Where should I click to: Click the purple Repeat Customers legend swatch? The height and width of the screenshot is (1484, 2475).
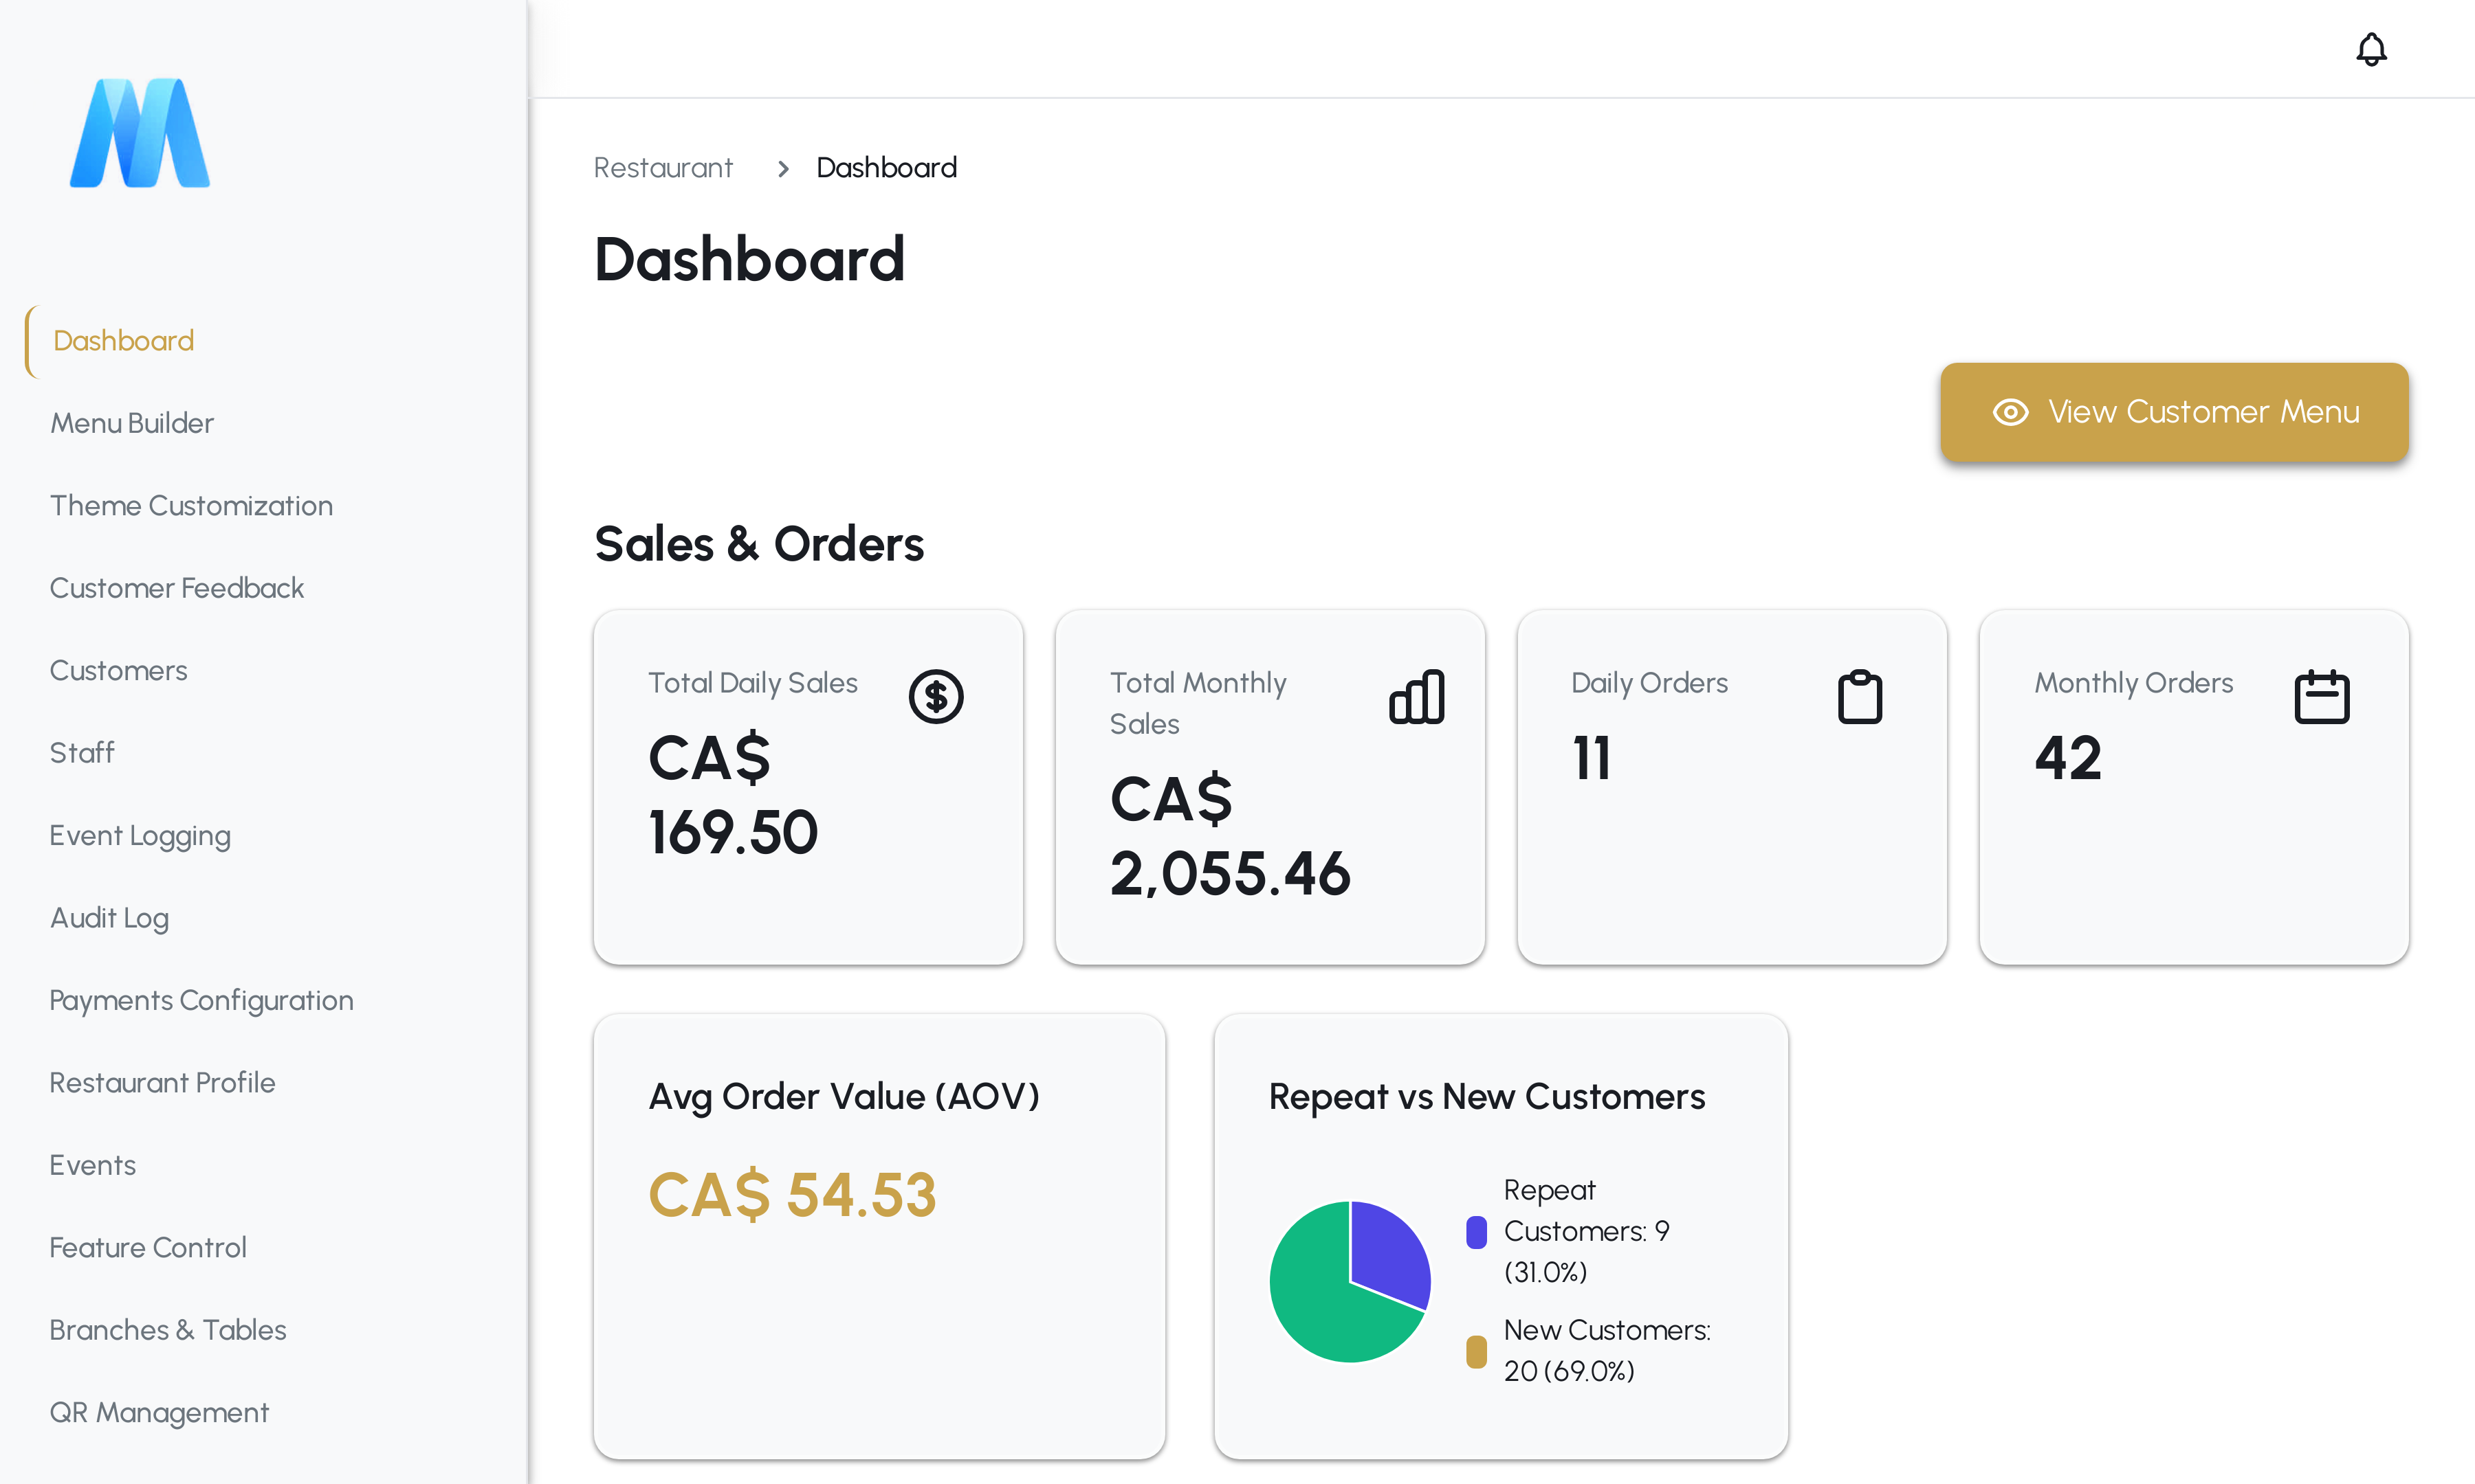[x=1475, y=1232]
